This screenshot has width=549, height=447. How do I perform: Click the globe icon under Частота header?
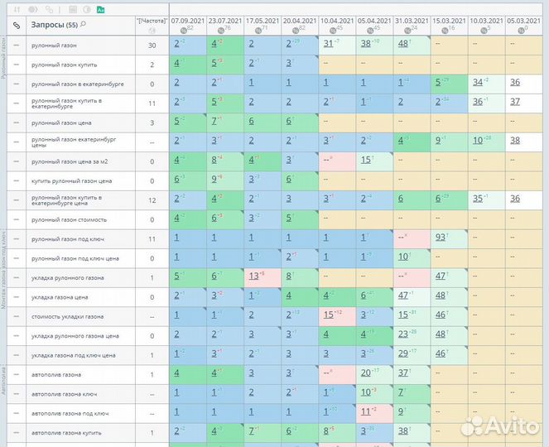click(x=152, y=31)
